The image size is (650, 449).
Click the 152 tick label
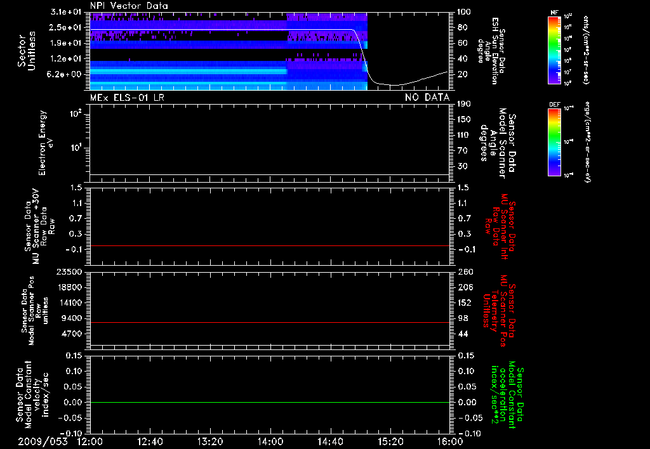(464, 303)
